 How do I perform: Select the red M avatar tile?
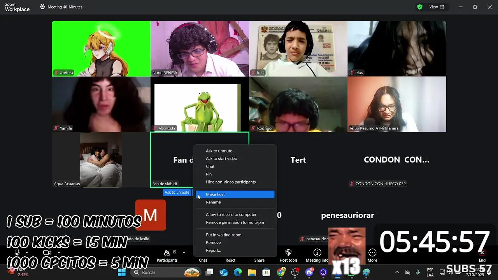(151, 215)
